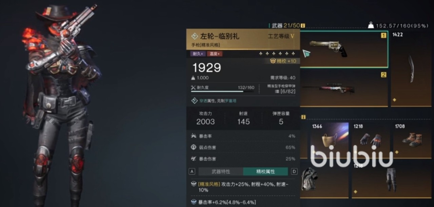Click the 穿透属性 penetration icon
The width and height of the screenshot is (434, 207).
tap(194, 101)
